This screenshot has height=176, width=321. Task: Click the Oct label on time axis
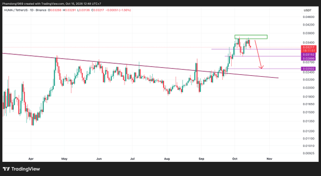click(x=235, y=159)
